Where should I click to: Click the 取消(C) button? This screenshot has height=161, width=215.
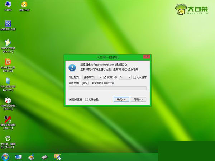(x=138, y=99)
